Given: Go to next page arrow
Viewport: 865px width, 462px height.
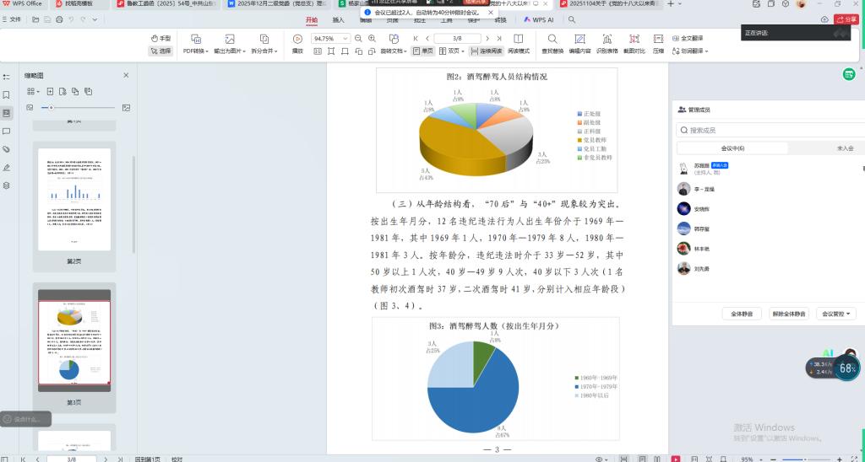Looking at the screenshot, I should (488, 39).
